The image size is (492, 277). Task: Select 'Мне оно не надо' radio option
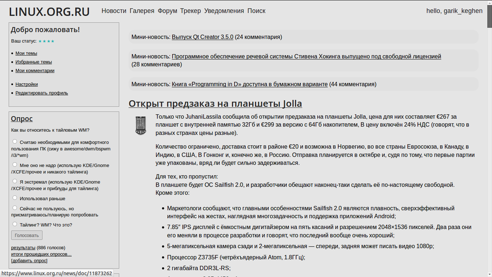point(15,165)
